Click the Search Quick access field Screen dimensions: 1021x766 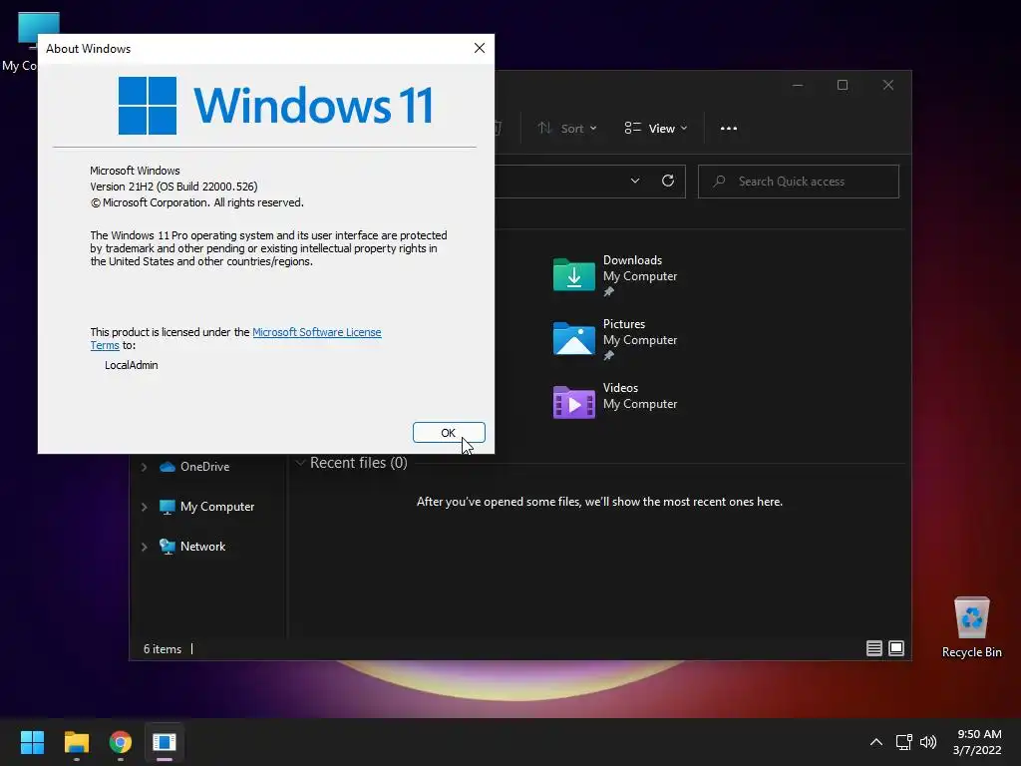(799, 182)
